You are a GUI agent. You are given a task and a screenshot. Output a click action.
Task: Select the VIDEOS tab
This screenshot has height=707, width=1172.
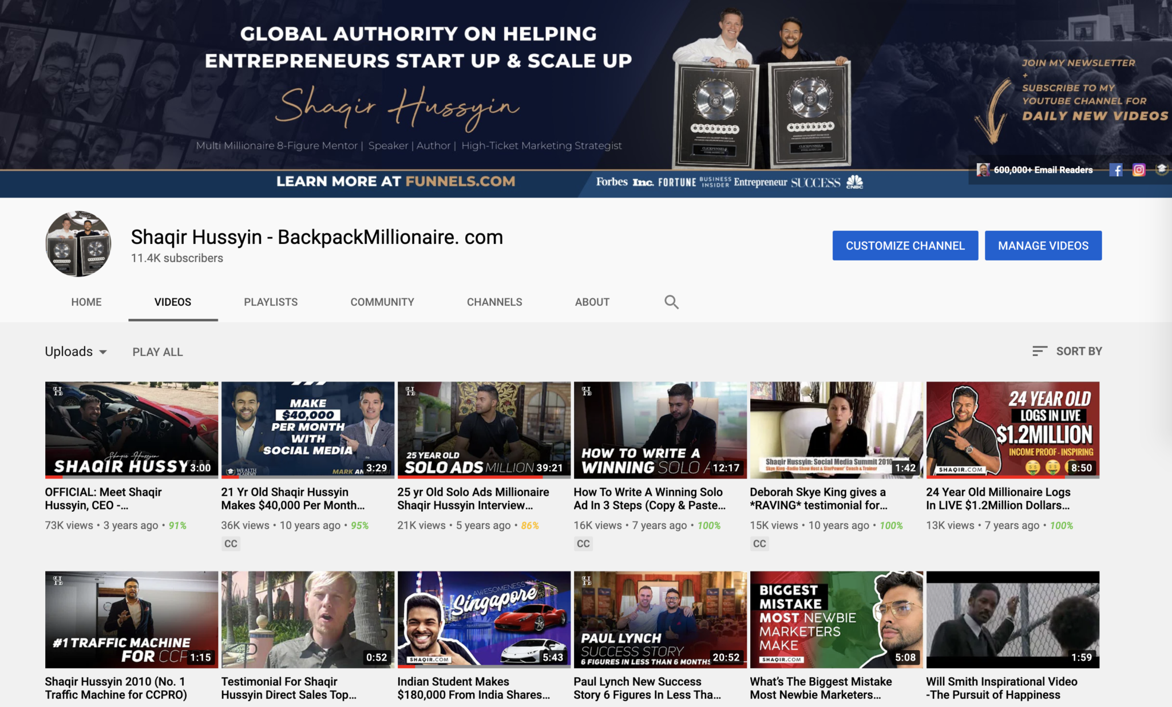173,302
